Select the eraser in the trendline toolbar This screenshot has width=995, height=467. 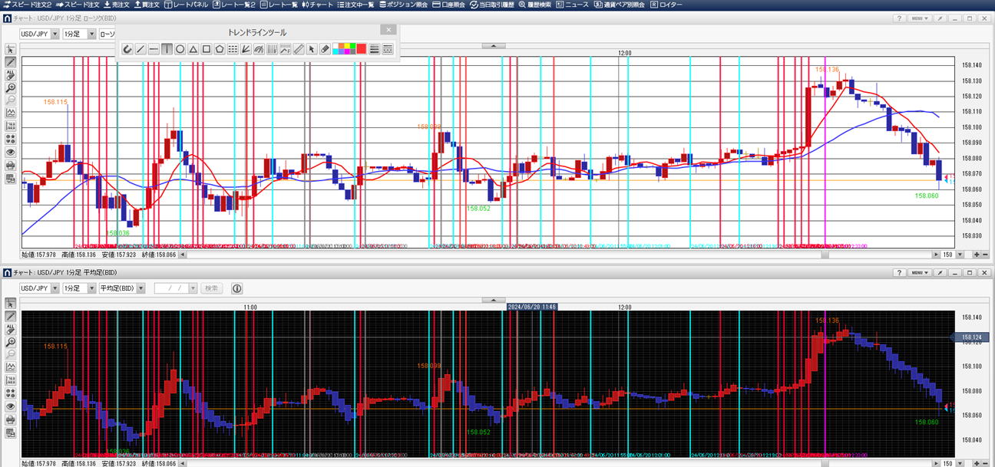point(324,49)
